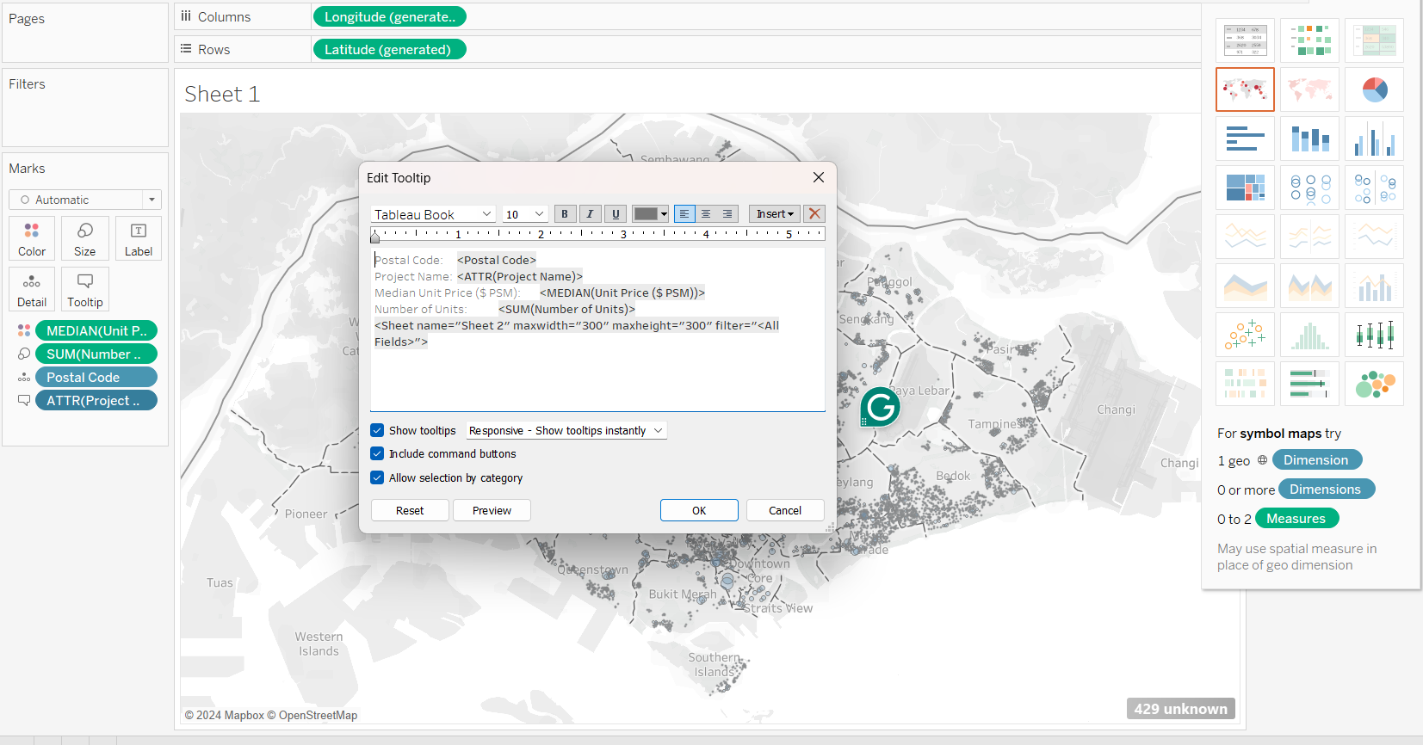Toggle Allow selection by category

(377, 477)
